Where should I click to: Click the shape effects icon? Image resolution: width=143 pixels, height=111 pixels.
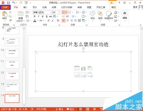coord(116,21)
